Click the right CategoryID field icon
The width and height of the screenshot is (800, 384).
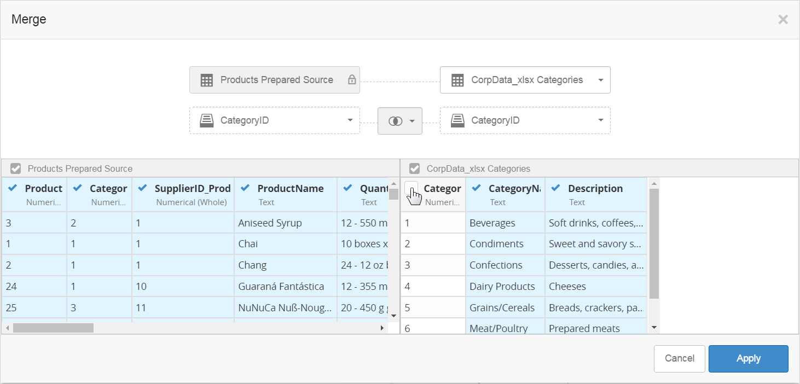click(x=457, y=120)
